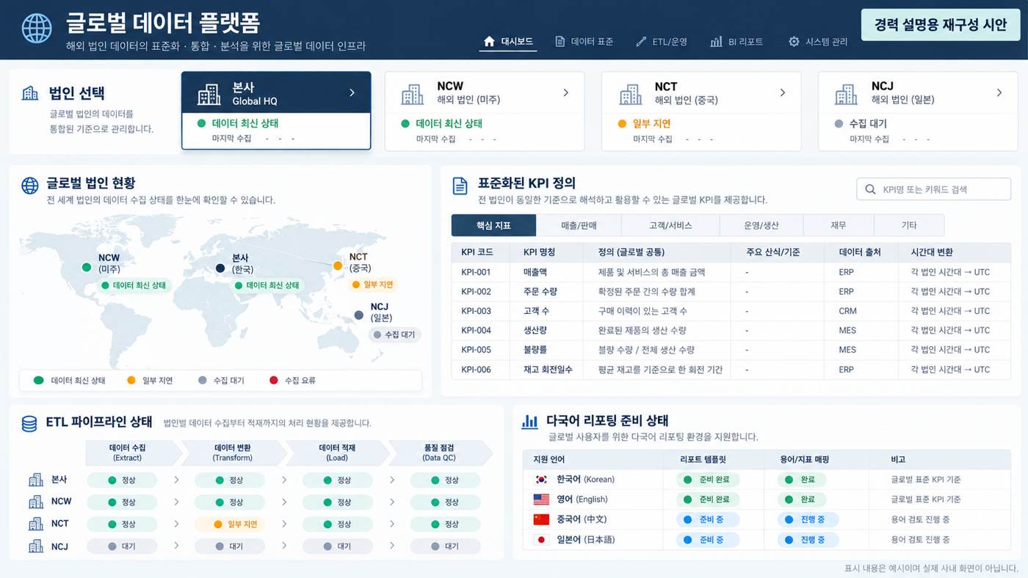Click the KPI명 또는 키워드 검색 field
This screenshot has width=1028, height=578.
pyautogui.click(x=933, y=189)
